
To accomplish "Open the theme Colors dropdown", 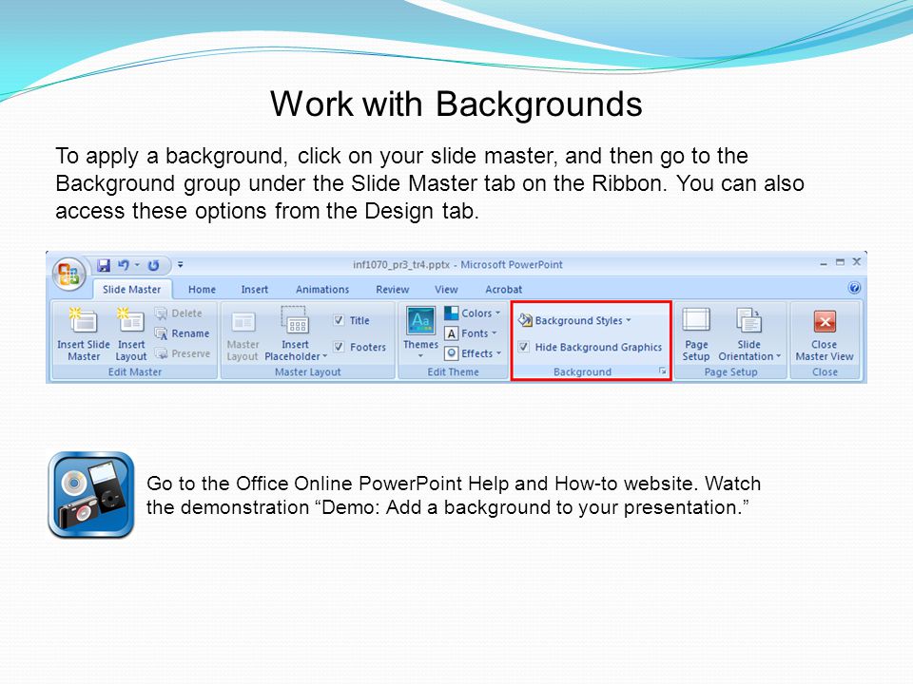I will (473, 313).
